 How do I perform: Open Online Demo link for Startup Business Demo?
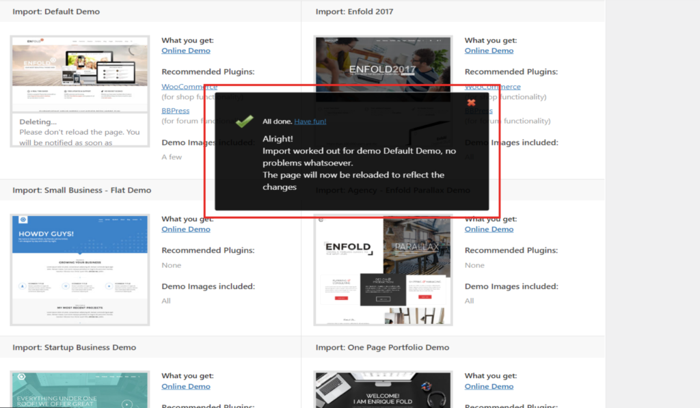(x=186, y=386)
